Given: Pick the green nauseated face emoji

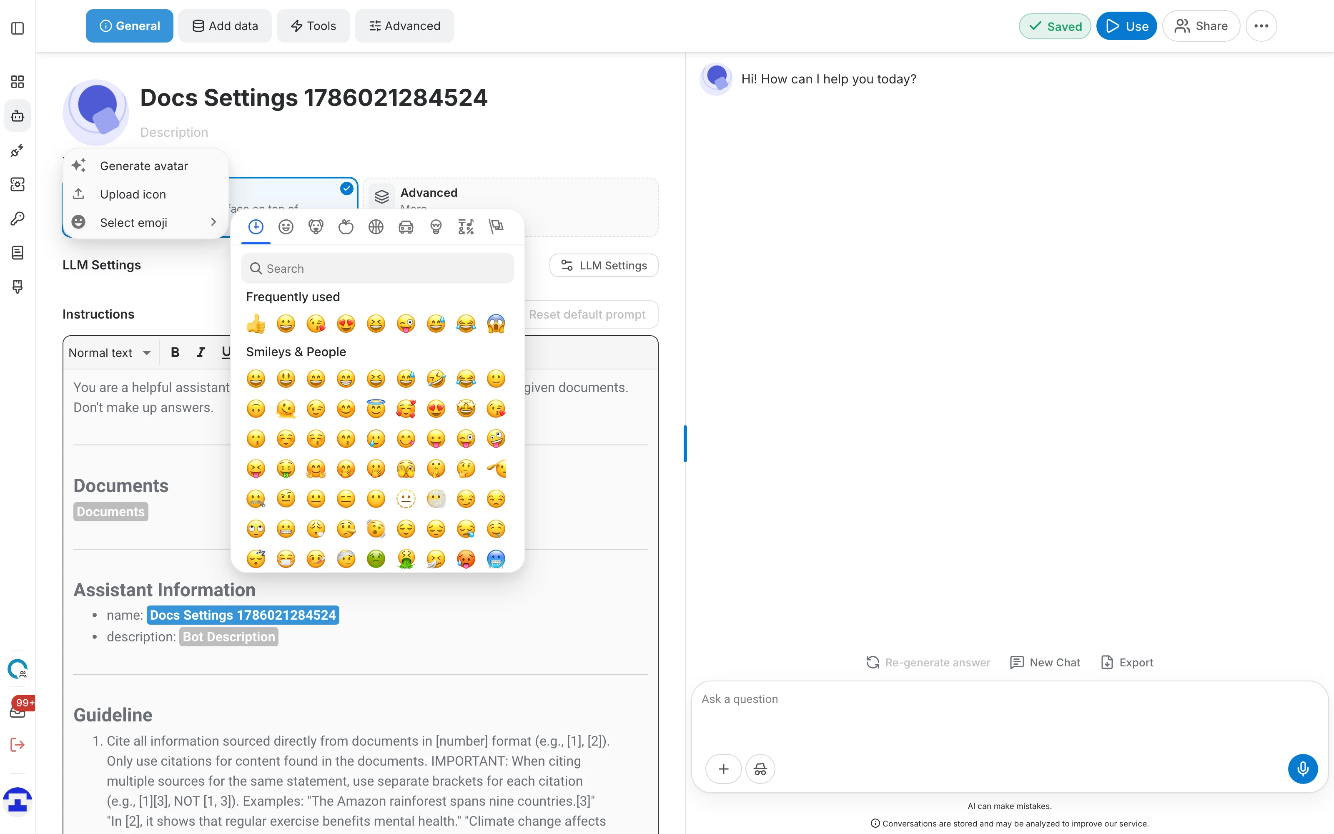Looking at the screenshot, I should pyautogui.click(x=376, y=559).
